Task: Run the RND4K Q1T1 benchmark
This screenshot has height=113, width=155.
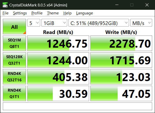Action: point(14,93)
